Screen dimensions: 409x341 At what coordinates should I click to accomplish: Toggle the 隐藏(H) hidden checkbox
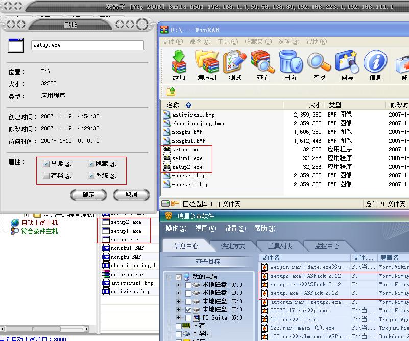click(x=91, y=164)
